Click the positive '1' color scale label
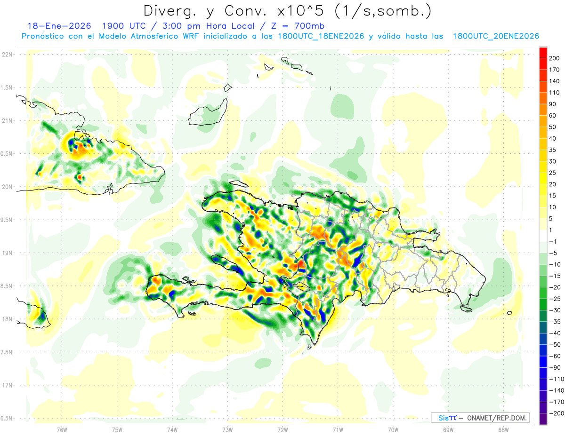 [x=551, y=230]
